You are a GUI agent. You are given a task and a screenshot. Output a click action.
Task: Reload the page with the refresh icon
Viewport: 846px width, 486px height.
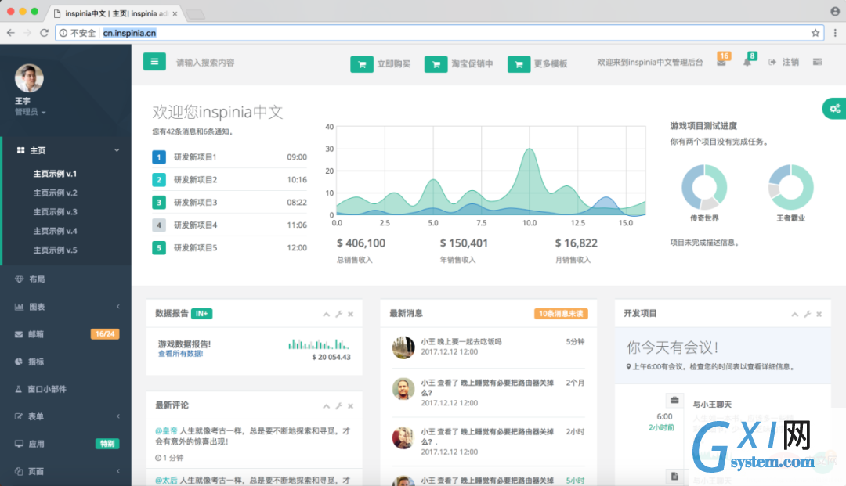44,33
